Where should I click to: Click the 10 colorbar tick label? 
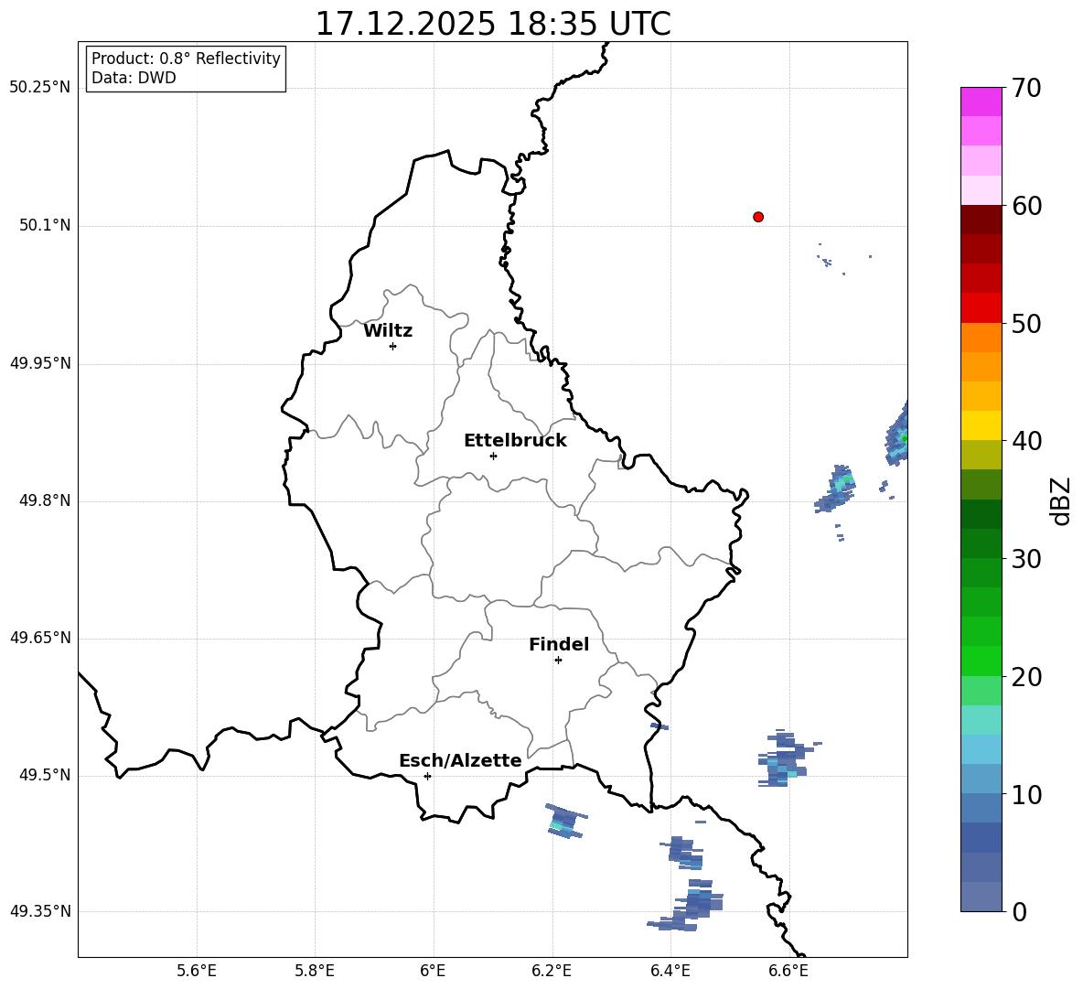click(x=1026, y=794)
